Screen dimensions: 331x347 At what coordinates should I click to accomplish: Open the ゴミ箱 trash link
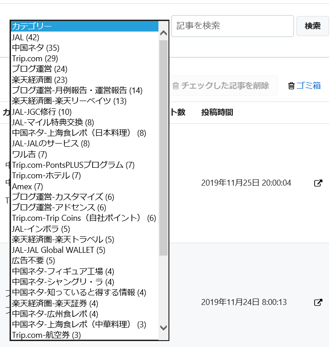(x=304, y=85)
